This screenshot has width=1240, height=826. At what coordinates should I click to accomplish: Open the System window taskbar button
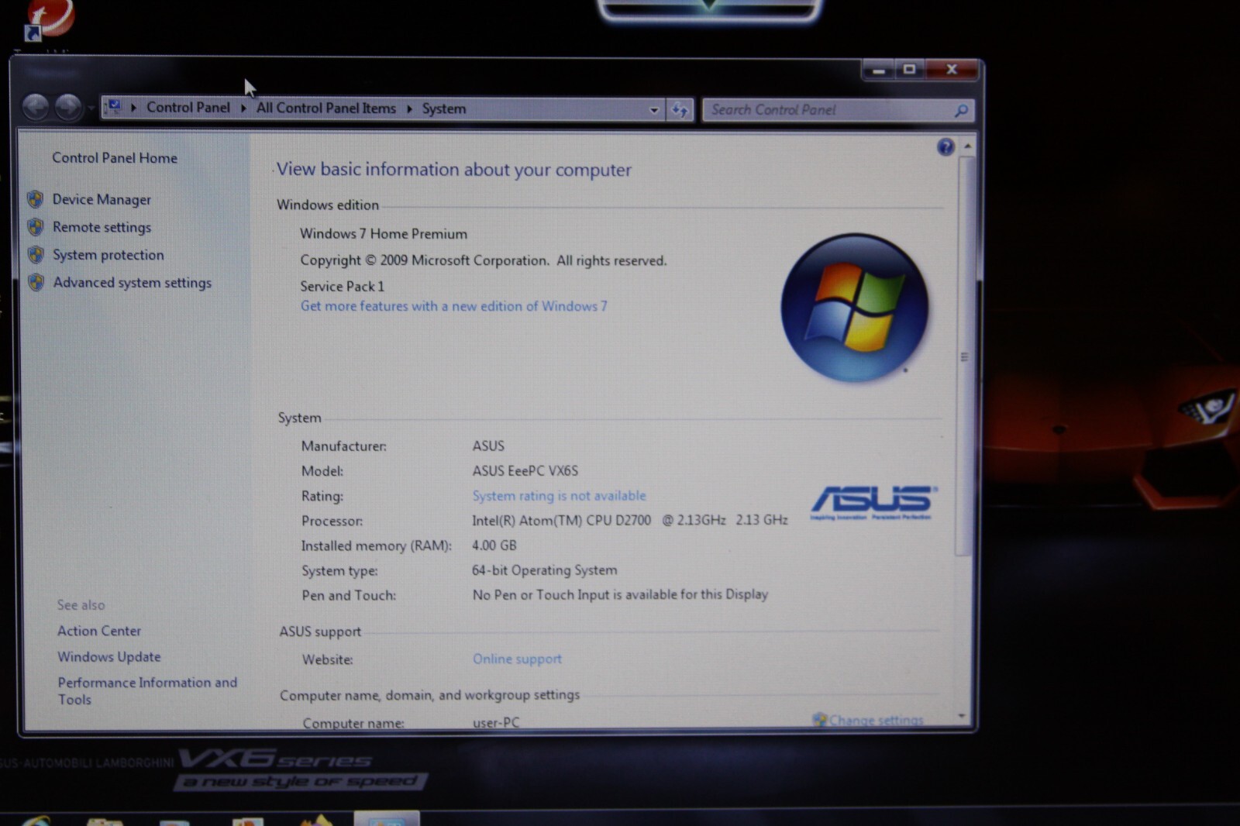pyautogui.click(x=387, y=818)
